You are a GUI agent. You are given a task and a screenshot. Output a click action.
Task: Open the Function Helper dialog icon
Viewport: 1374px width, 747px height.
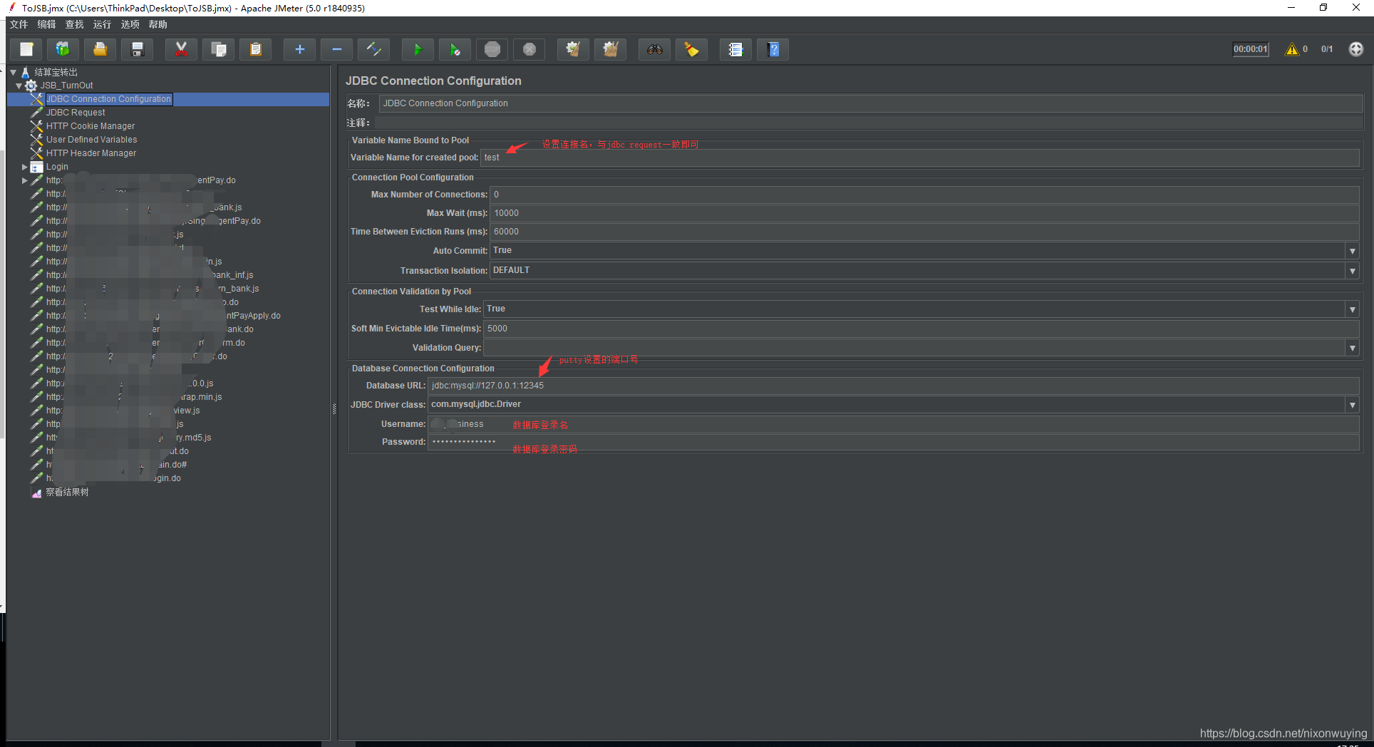[735, 49]
